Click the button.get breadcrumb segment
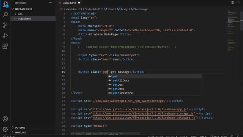Viewport: 243px width, 137px height. point(140,9)
